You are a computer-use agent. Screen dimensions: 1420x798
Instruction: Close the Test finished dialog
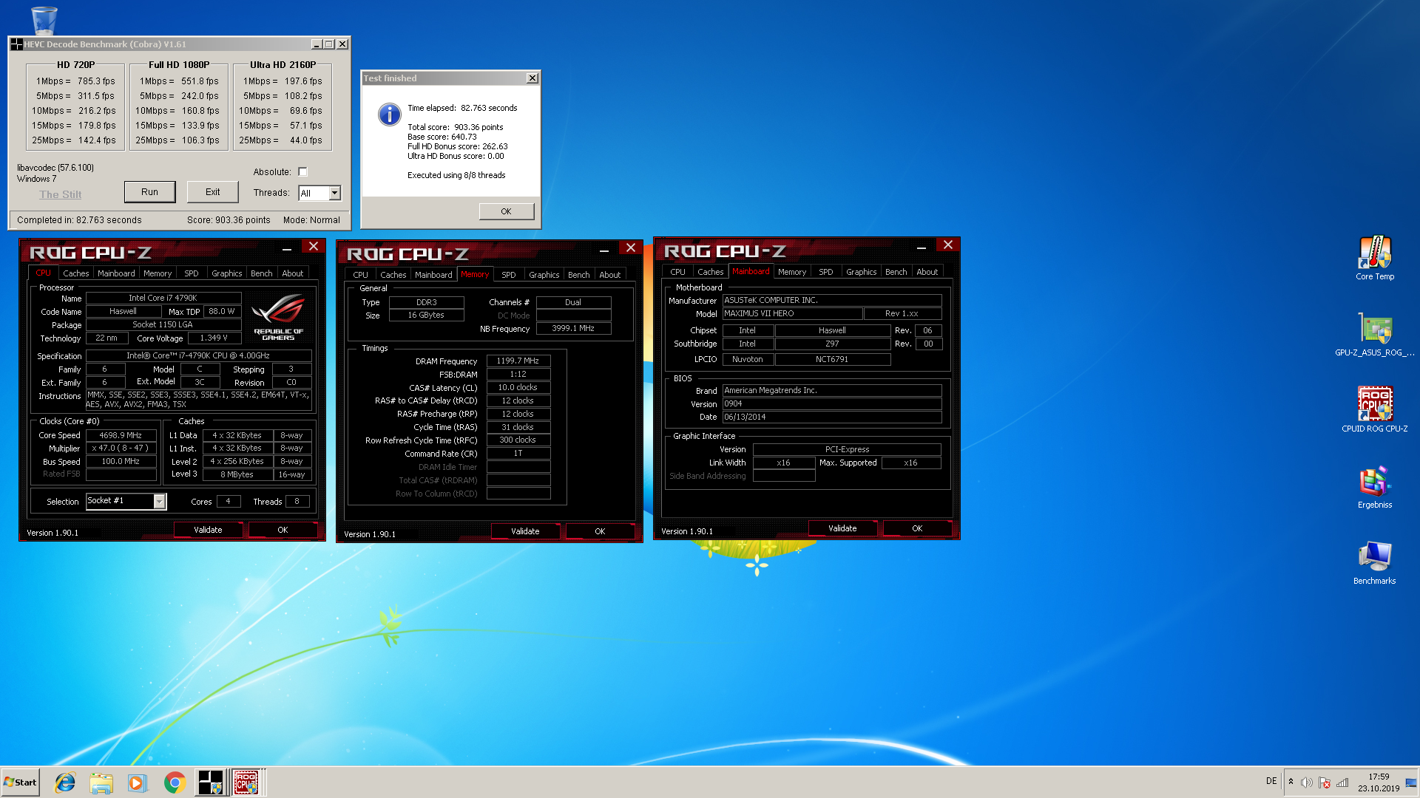point(532,78)
